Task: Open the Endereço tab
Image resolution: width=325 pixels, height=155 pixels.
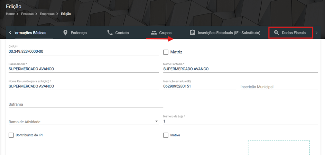Action: 75,33
